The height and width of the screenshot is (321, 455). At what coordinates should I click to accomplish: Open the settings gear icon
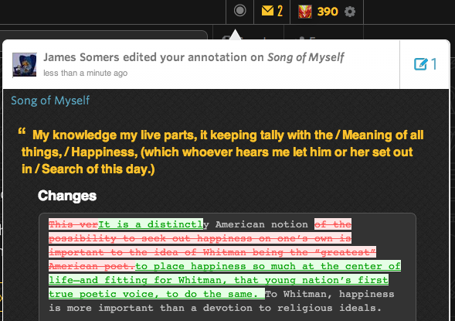click(350, 12)
